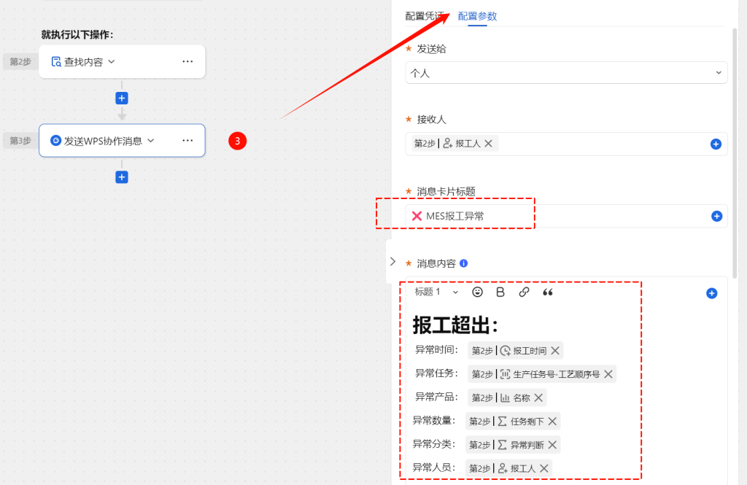Remove the 报工人 tag from 接收人
This screenshot has height=485, width=747.
(488, 144)
